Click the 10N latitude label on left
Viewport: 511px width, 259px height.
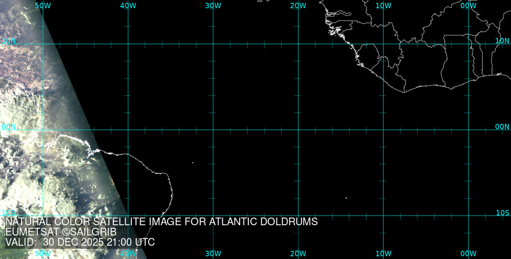[9, 40]
